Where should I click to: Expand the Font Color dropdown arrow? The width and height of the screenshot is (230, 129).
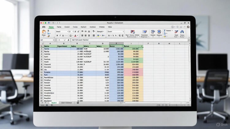pos(78,35)
